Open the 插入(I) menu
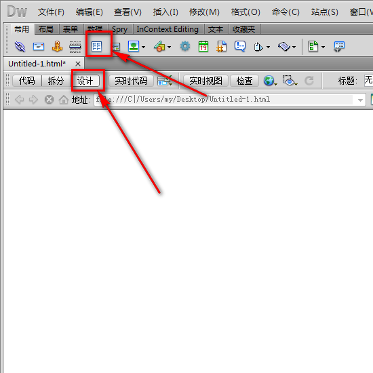Image resolution: width=373 pixels, height=373 pixels. (165, 12)
